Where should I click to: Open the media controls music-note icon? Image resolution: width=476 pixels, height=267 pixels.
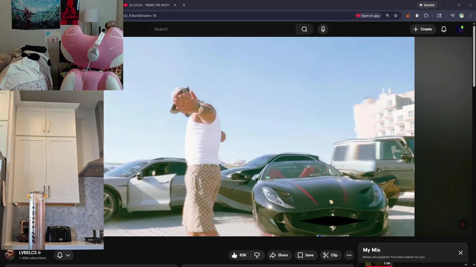(x=453, y=16)
